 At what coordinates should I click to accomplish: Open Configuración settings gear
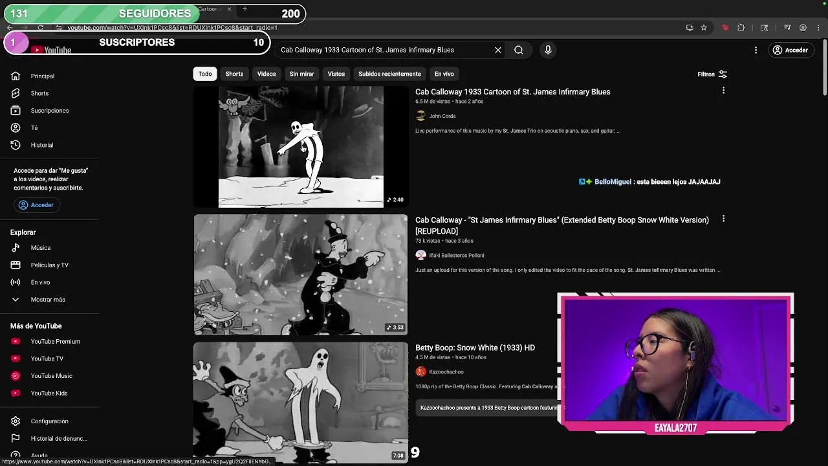coord(16,421)
